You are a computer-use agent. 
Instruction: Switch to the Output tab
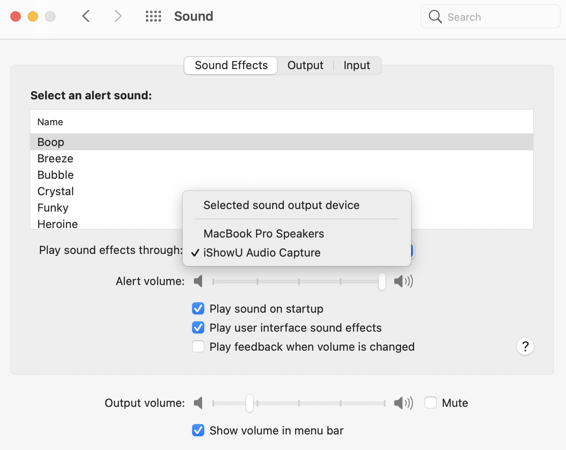tap(305, 65)
